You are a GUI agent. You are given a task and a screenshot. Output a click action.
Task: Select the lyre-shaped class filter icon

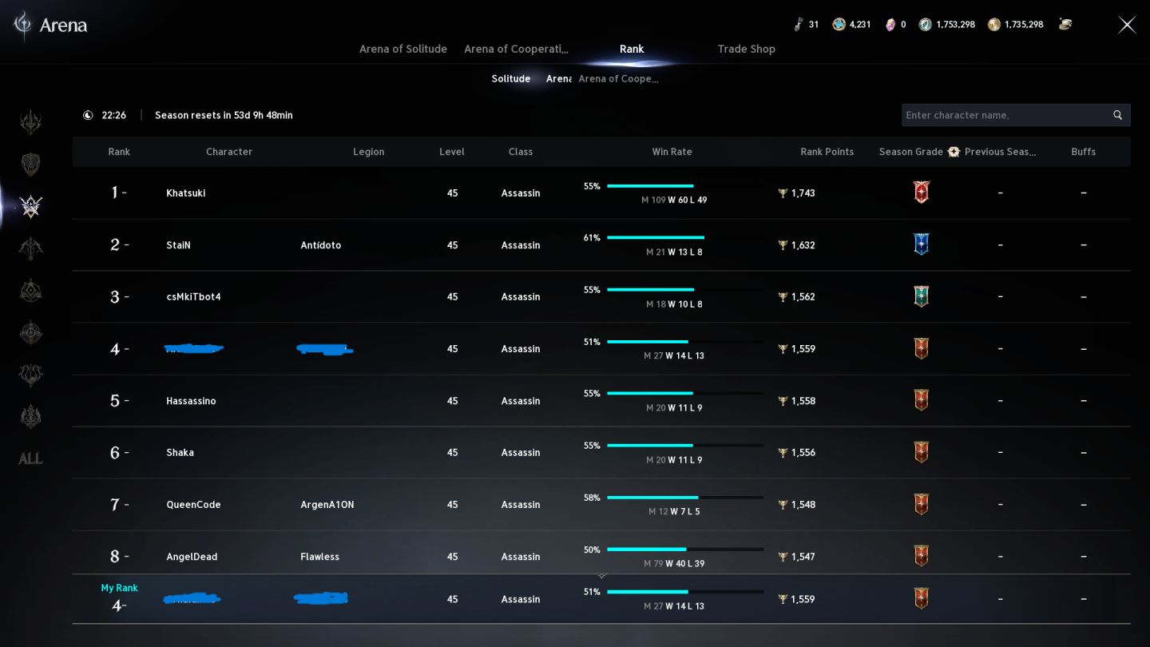tap(31, 374)
